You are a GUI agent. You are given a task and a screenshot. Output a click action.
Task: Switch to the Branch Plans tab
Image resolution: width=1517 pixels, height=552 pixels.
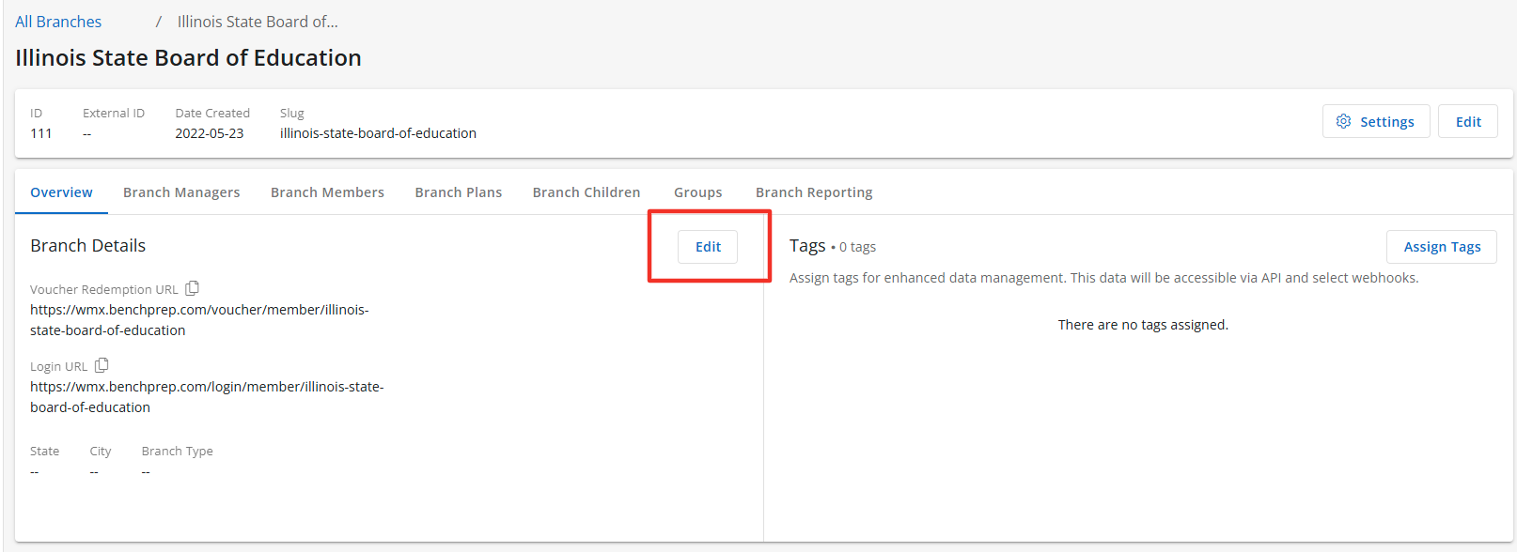pyautogui.click(x=459, y=192)
